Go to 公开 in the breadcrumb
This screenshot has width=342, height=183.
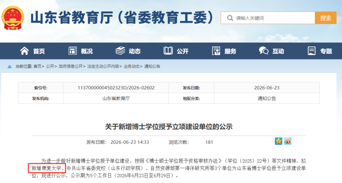click(x=50, y=66)
